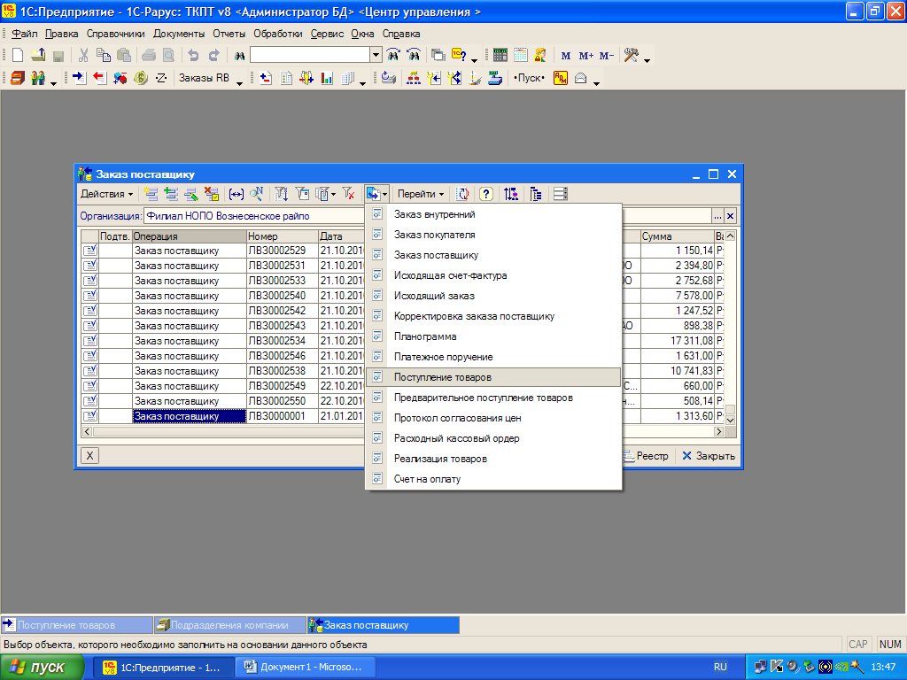
Task: Click the organization input field
Action: coord(428,216)
